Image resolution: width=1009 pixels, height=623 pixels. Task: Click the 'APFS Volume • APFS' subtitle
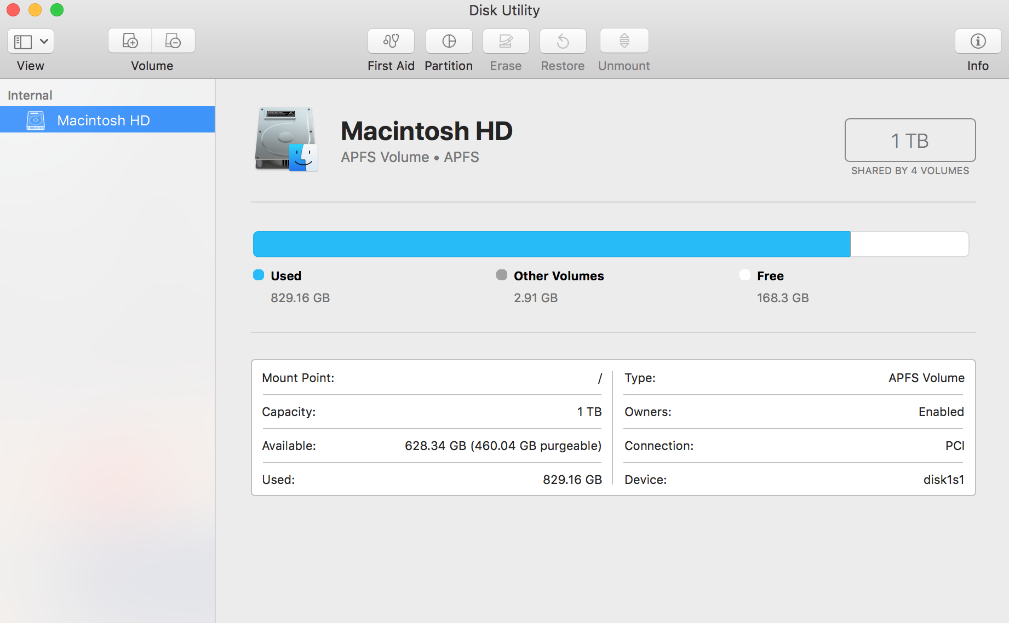click(x=410, y=157)
